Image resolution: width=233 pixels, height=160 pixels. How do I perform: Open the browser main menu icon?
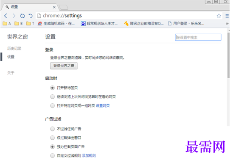[x=227, y=16]
